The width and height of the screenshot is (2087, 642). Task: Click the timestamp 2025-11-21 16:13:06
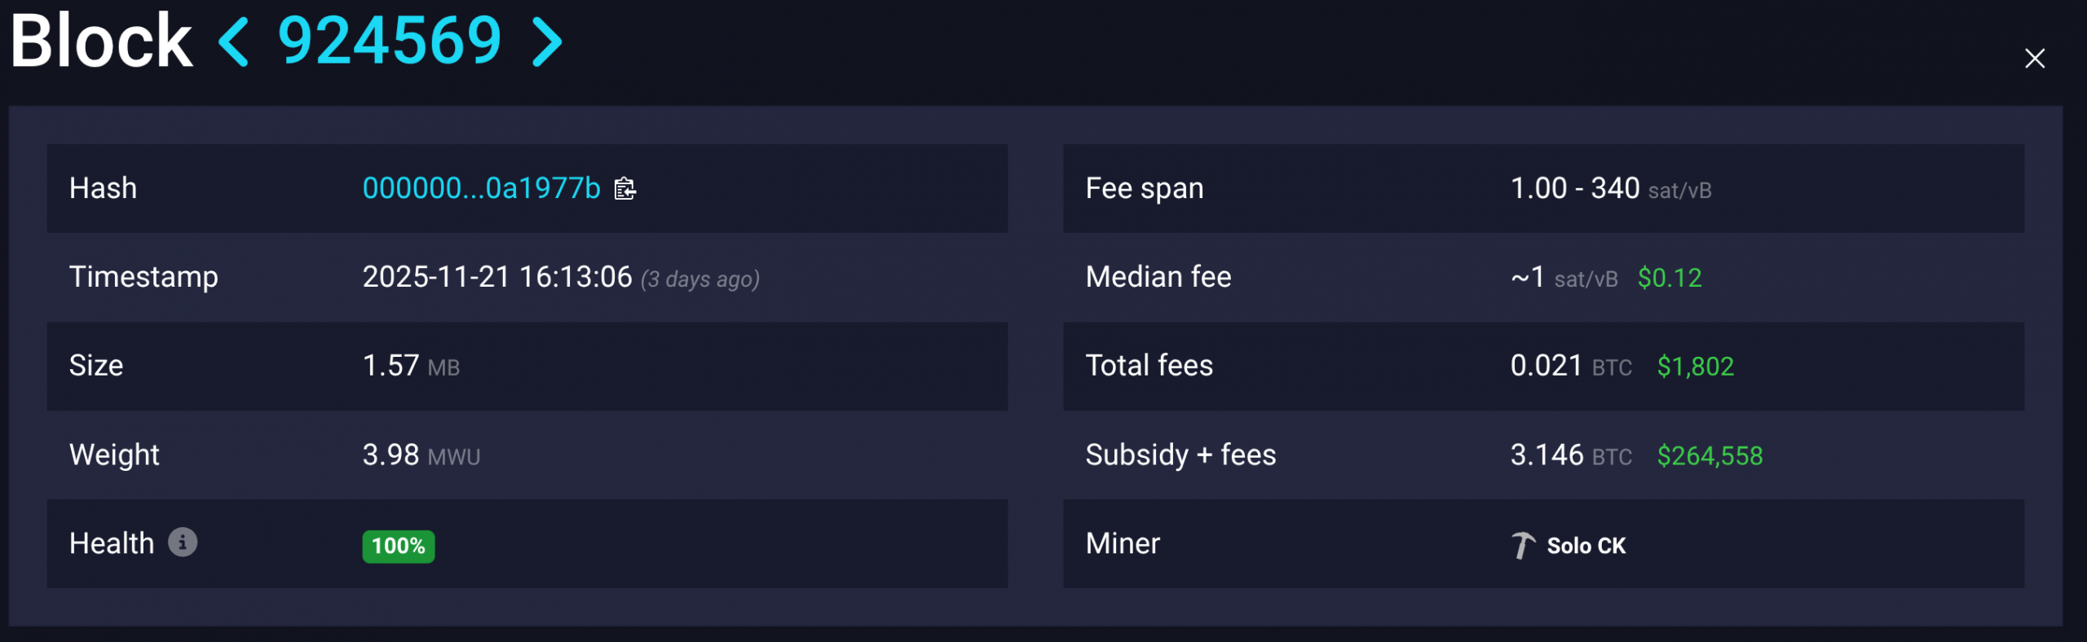[497, 278]
